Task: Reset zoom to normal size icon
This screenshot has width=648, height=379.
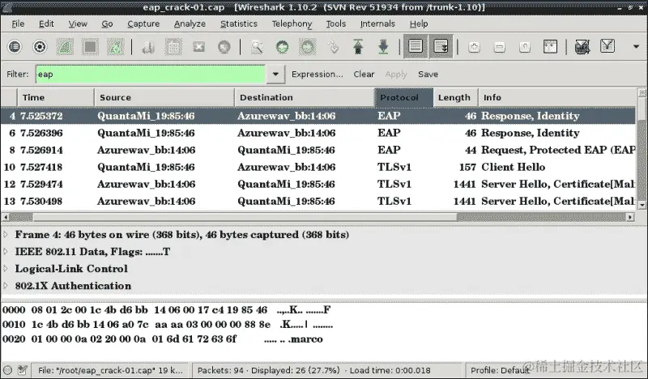Action: pyautogui.click(x=524, y=47)
